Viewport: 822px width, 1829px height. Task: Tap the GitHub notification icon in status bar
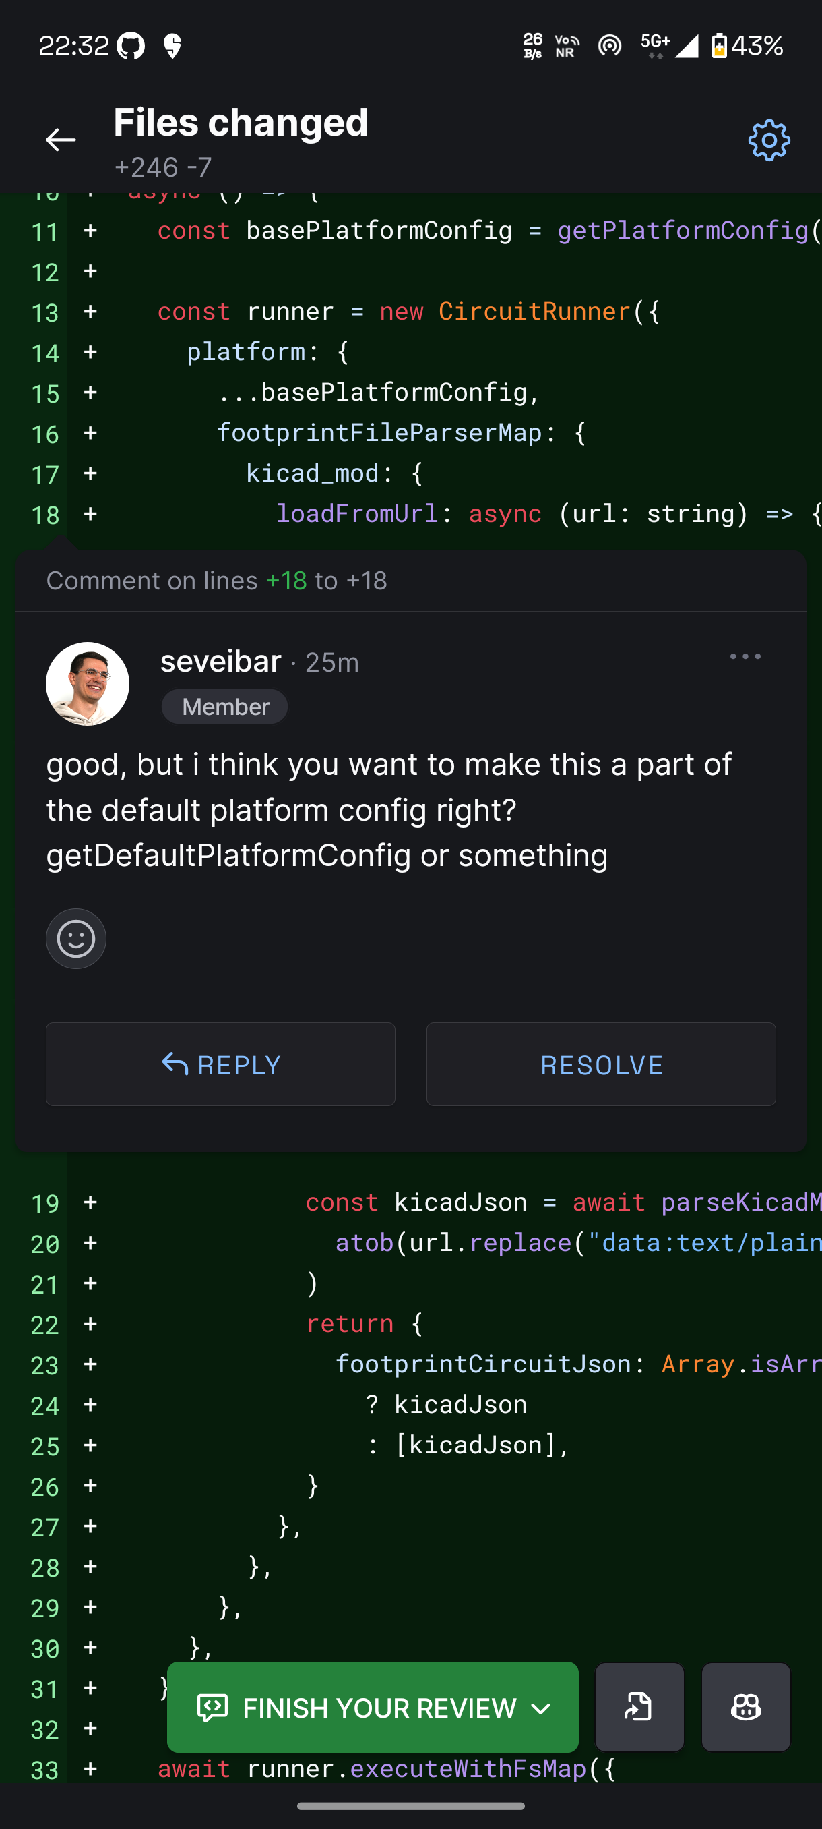(x=131, y=47)
